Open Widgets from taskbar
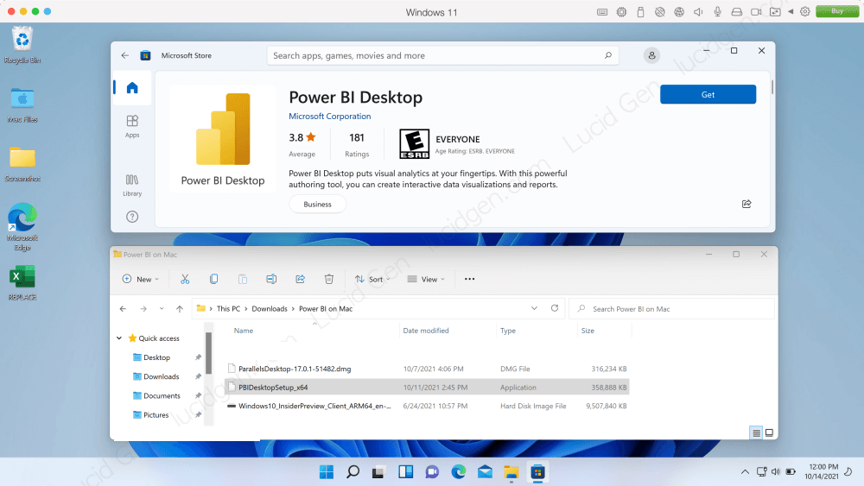 [405, 472]
